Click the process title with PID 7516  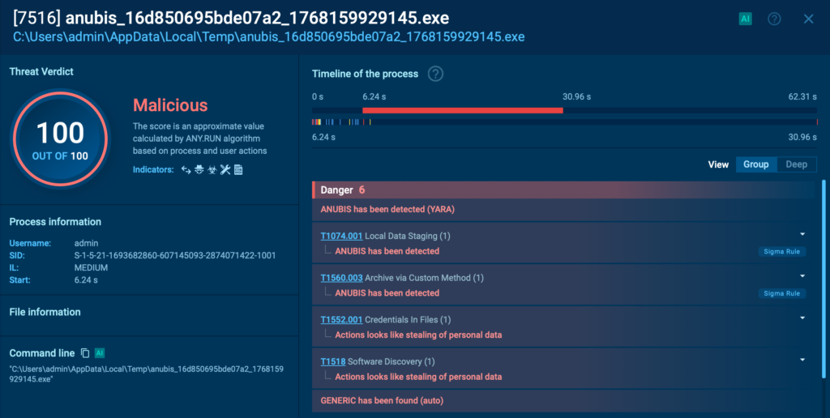tap(231, 18)
